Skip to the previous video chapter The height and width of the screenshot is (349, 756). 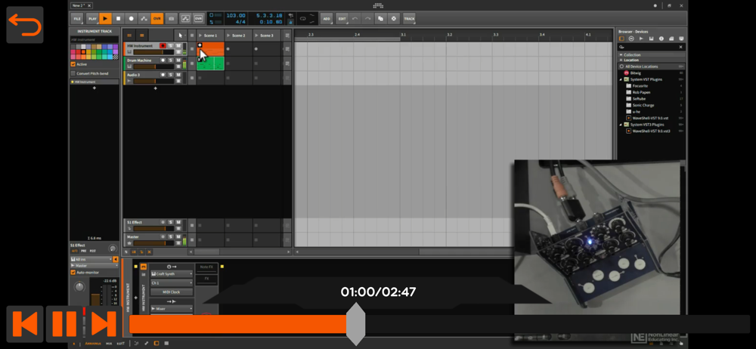(25, 324)
